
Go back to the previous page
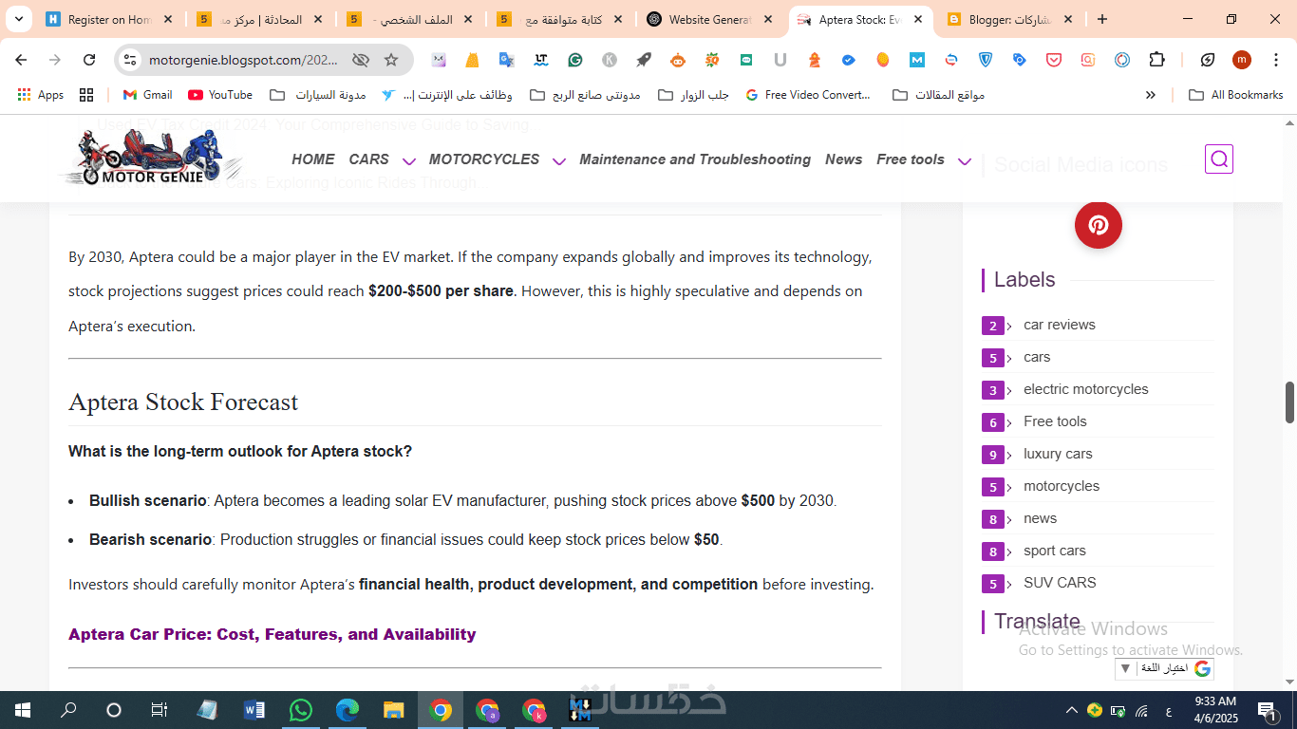click(x=21, y=60)
